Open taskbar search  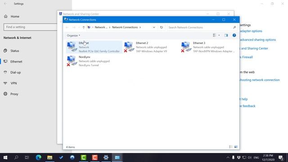[16, 157]
